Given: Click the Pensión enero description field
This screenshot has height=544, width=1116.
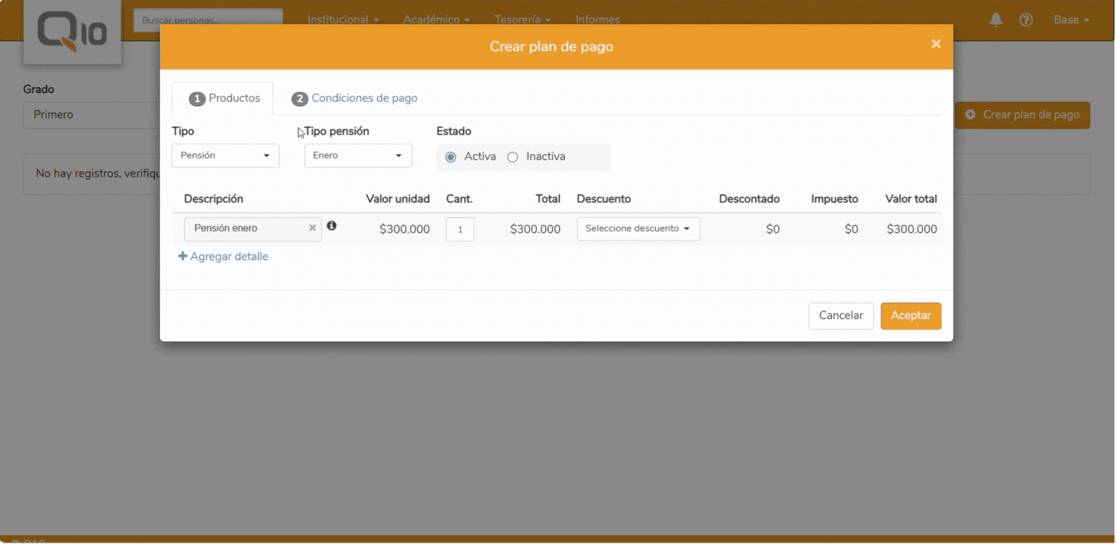Looking at the screenshot, I should tap(245, 228).
